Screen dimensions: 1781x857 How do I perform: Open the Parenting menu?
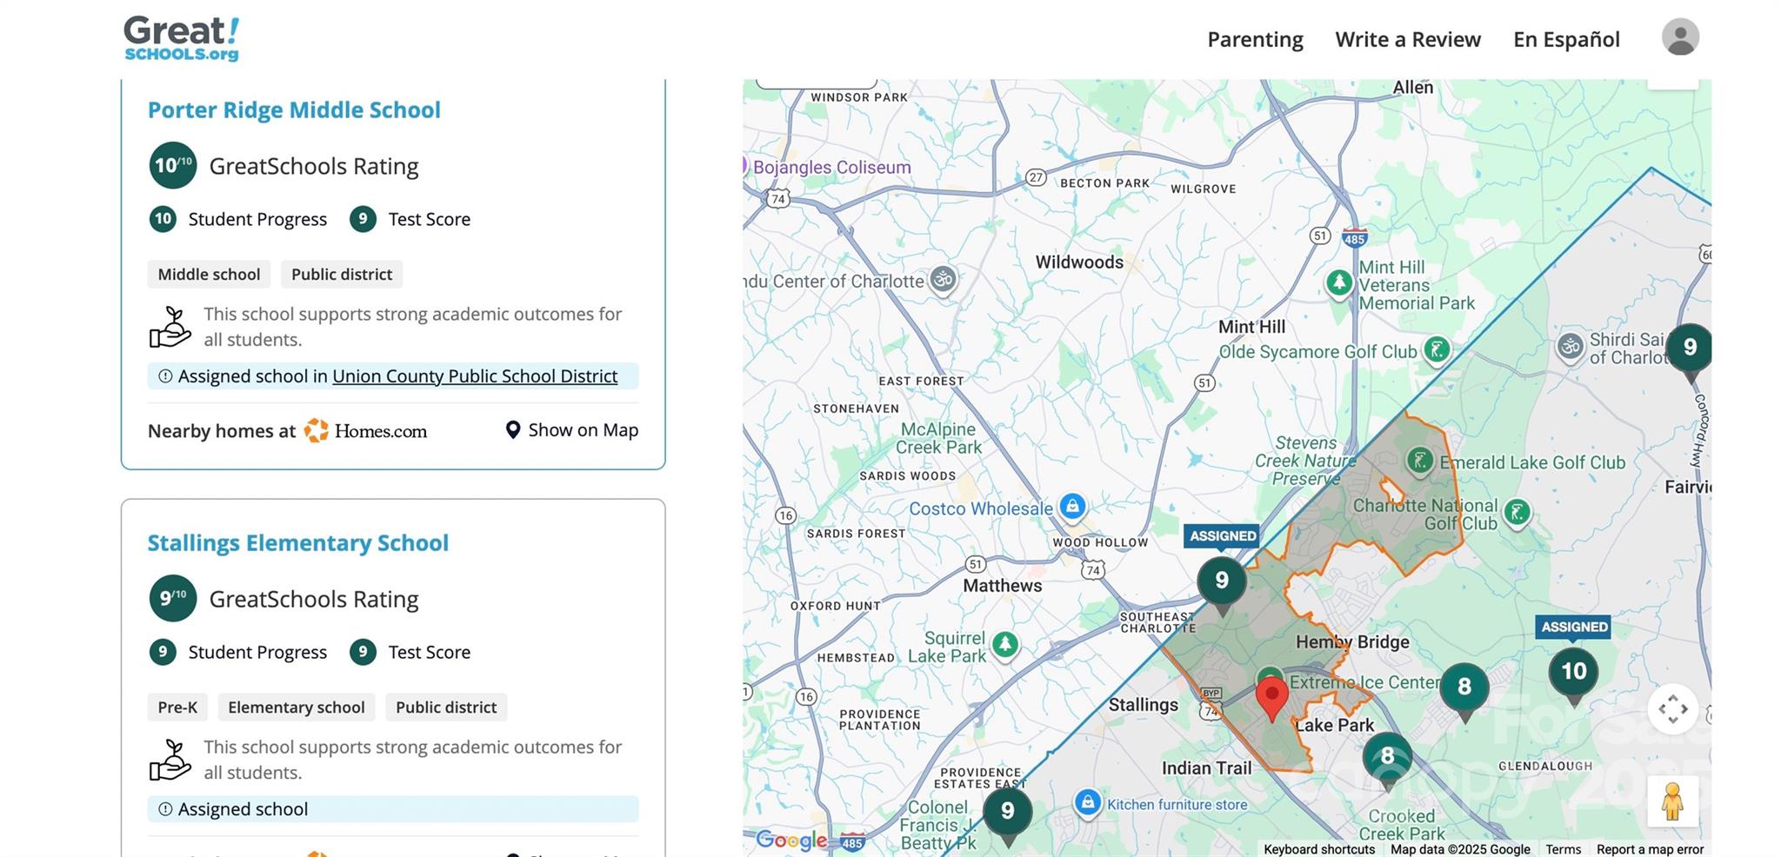pyautogui.click(x=1255, y=39)
